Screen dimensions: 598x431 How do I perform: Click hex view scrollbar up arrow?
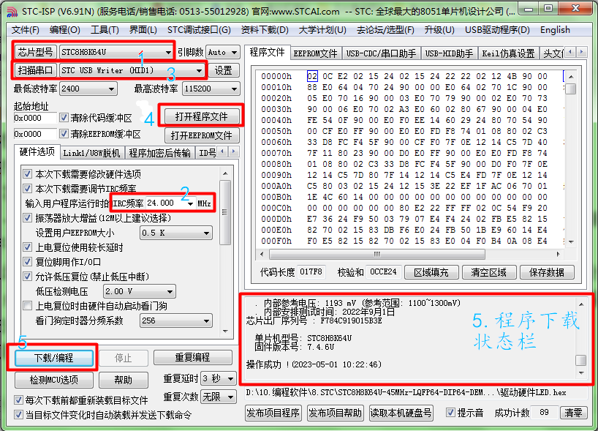click(x=571, y=77)
